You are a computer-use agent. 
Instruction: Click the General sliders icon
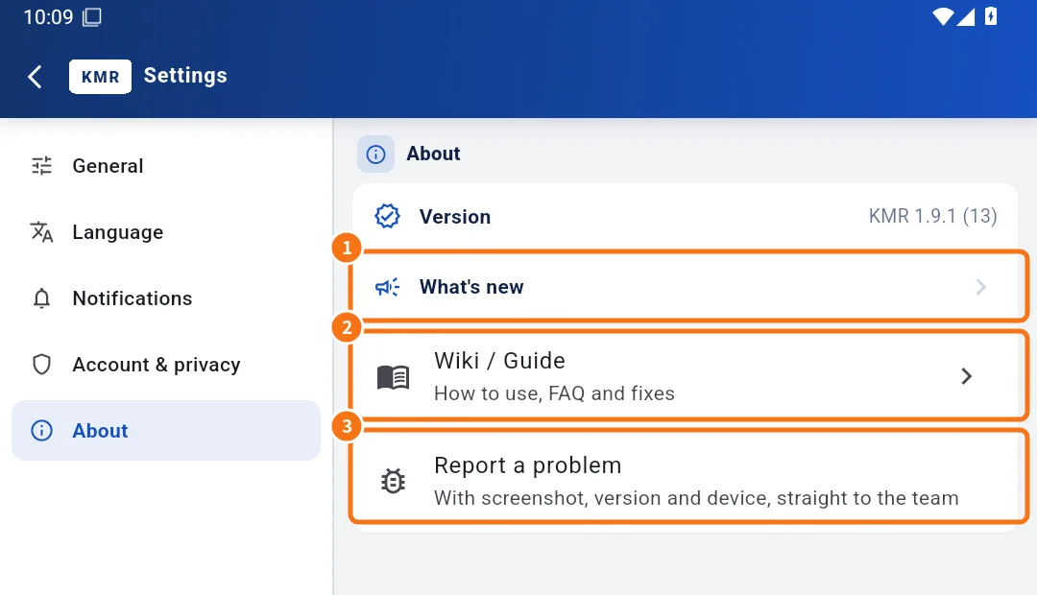tap(41, 166)
